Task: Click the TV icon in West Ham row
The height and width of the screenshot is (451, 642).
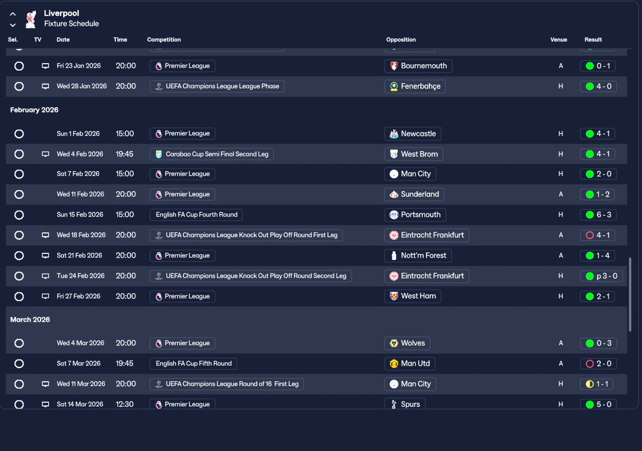Action: [x=46, y=296]
